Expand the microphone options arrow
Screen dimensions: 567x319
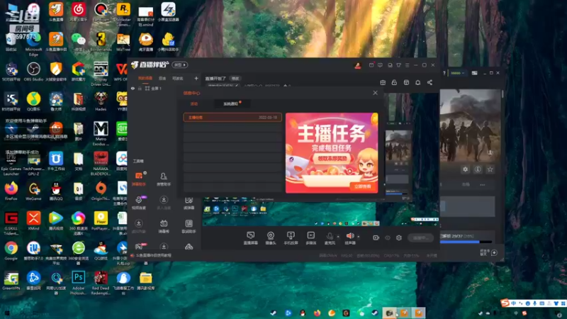(338, 237)
